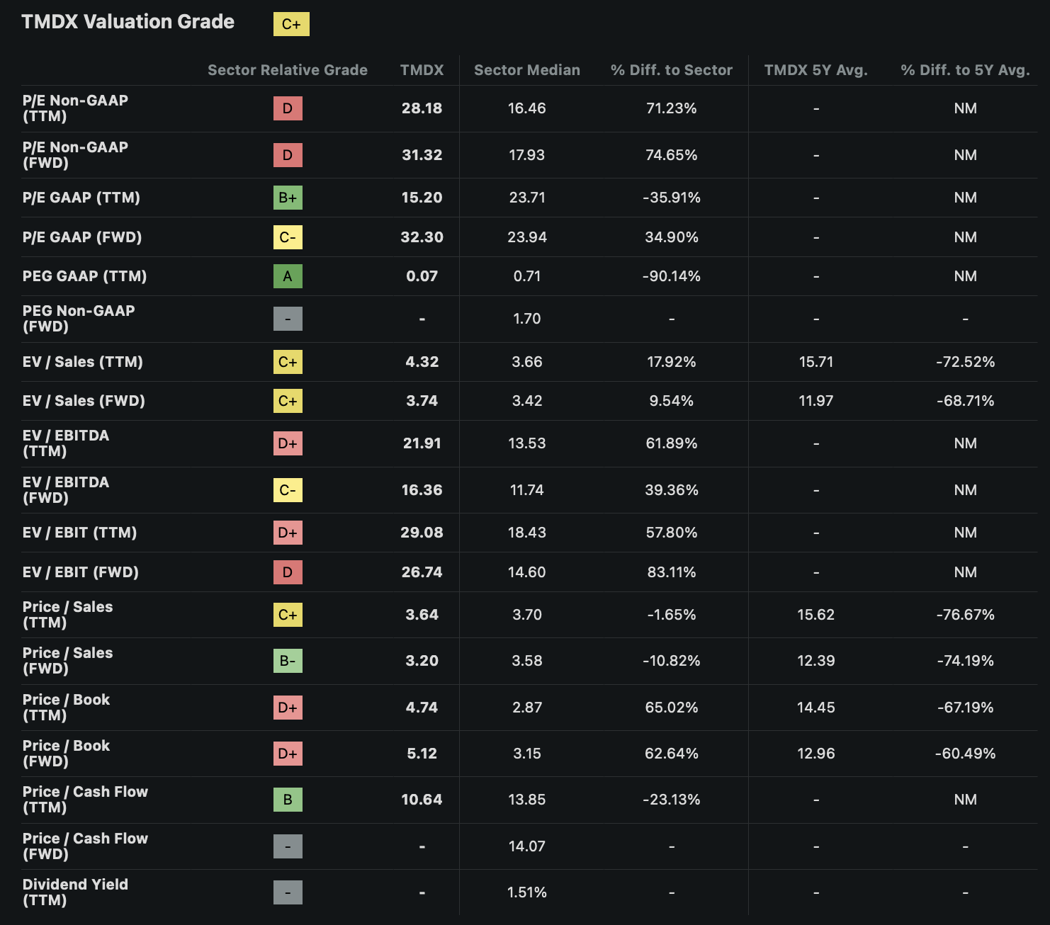This screenshot has width=1050, height=925.
Task: Click the B+ grade badge for P/E GAAP (TTM)
Action: click(288, 198)
